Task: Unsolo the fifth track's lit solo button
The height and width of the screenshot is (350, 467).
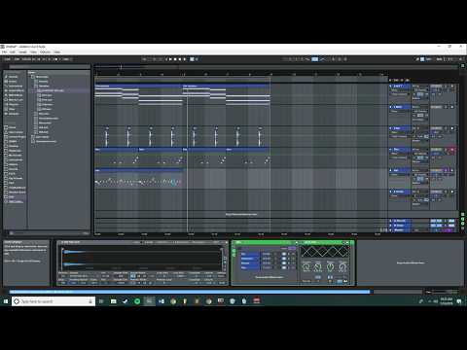Action: click(446, 170)
